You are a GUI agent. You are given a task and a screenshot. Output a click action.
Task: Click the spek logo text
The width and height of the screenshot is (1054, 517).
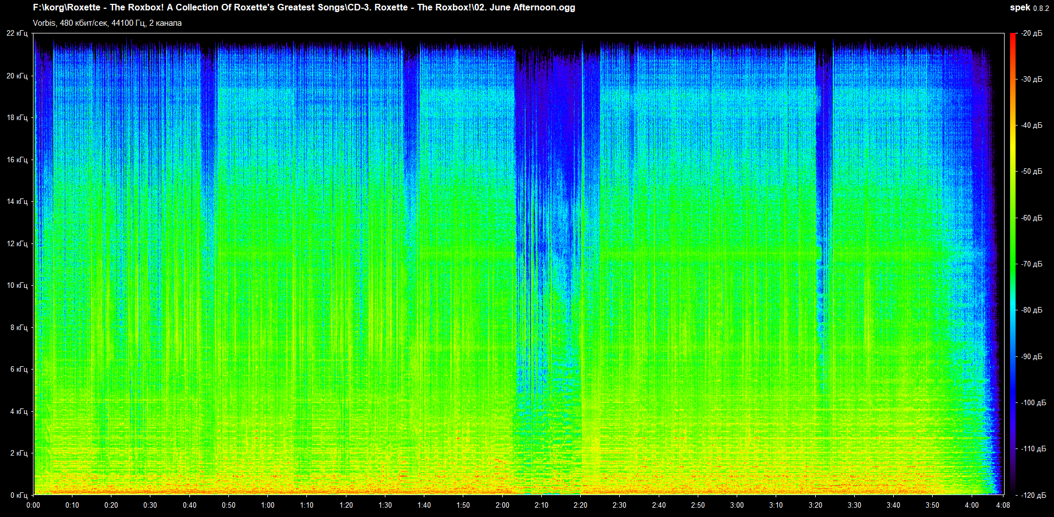[1020, 8]
